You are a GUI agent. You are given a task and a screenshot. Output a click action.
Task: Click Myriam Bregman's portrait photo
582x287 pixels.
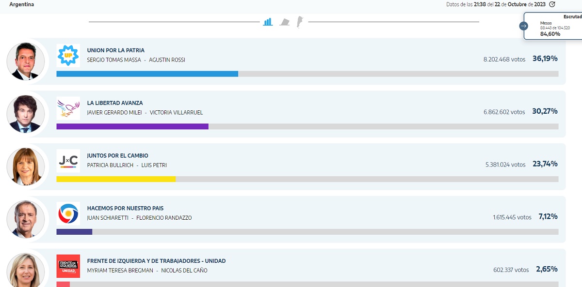pos(26,270)
